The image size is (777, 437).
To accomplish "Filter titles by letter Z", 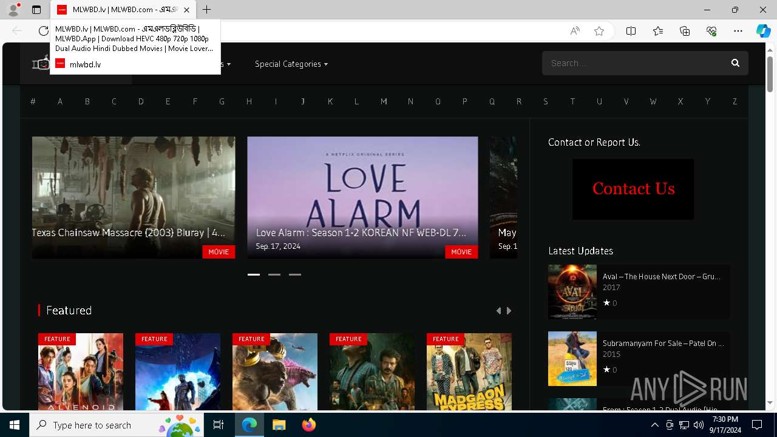I will click(735, 101).
